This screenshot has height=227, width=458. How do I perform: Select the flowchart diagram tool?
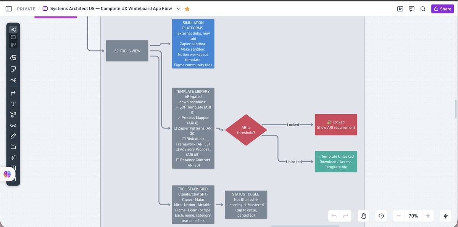click(13, 29)
